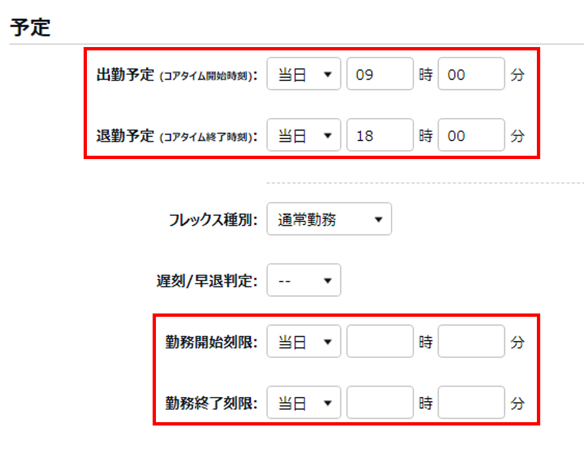Click the 遅刻/早退判定 label text
Viewport: 584px width, 450px height.
pos(202,281)
